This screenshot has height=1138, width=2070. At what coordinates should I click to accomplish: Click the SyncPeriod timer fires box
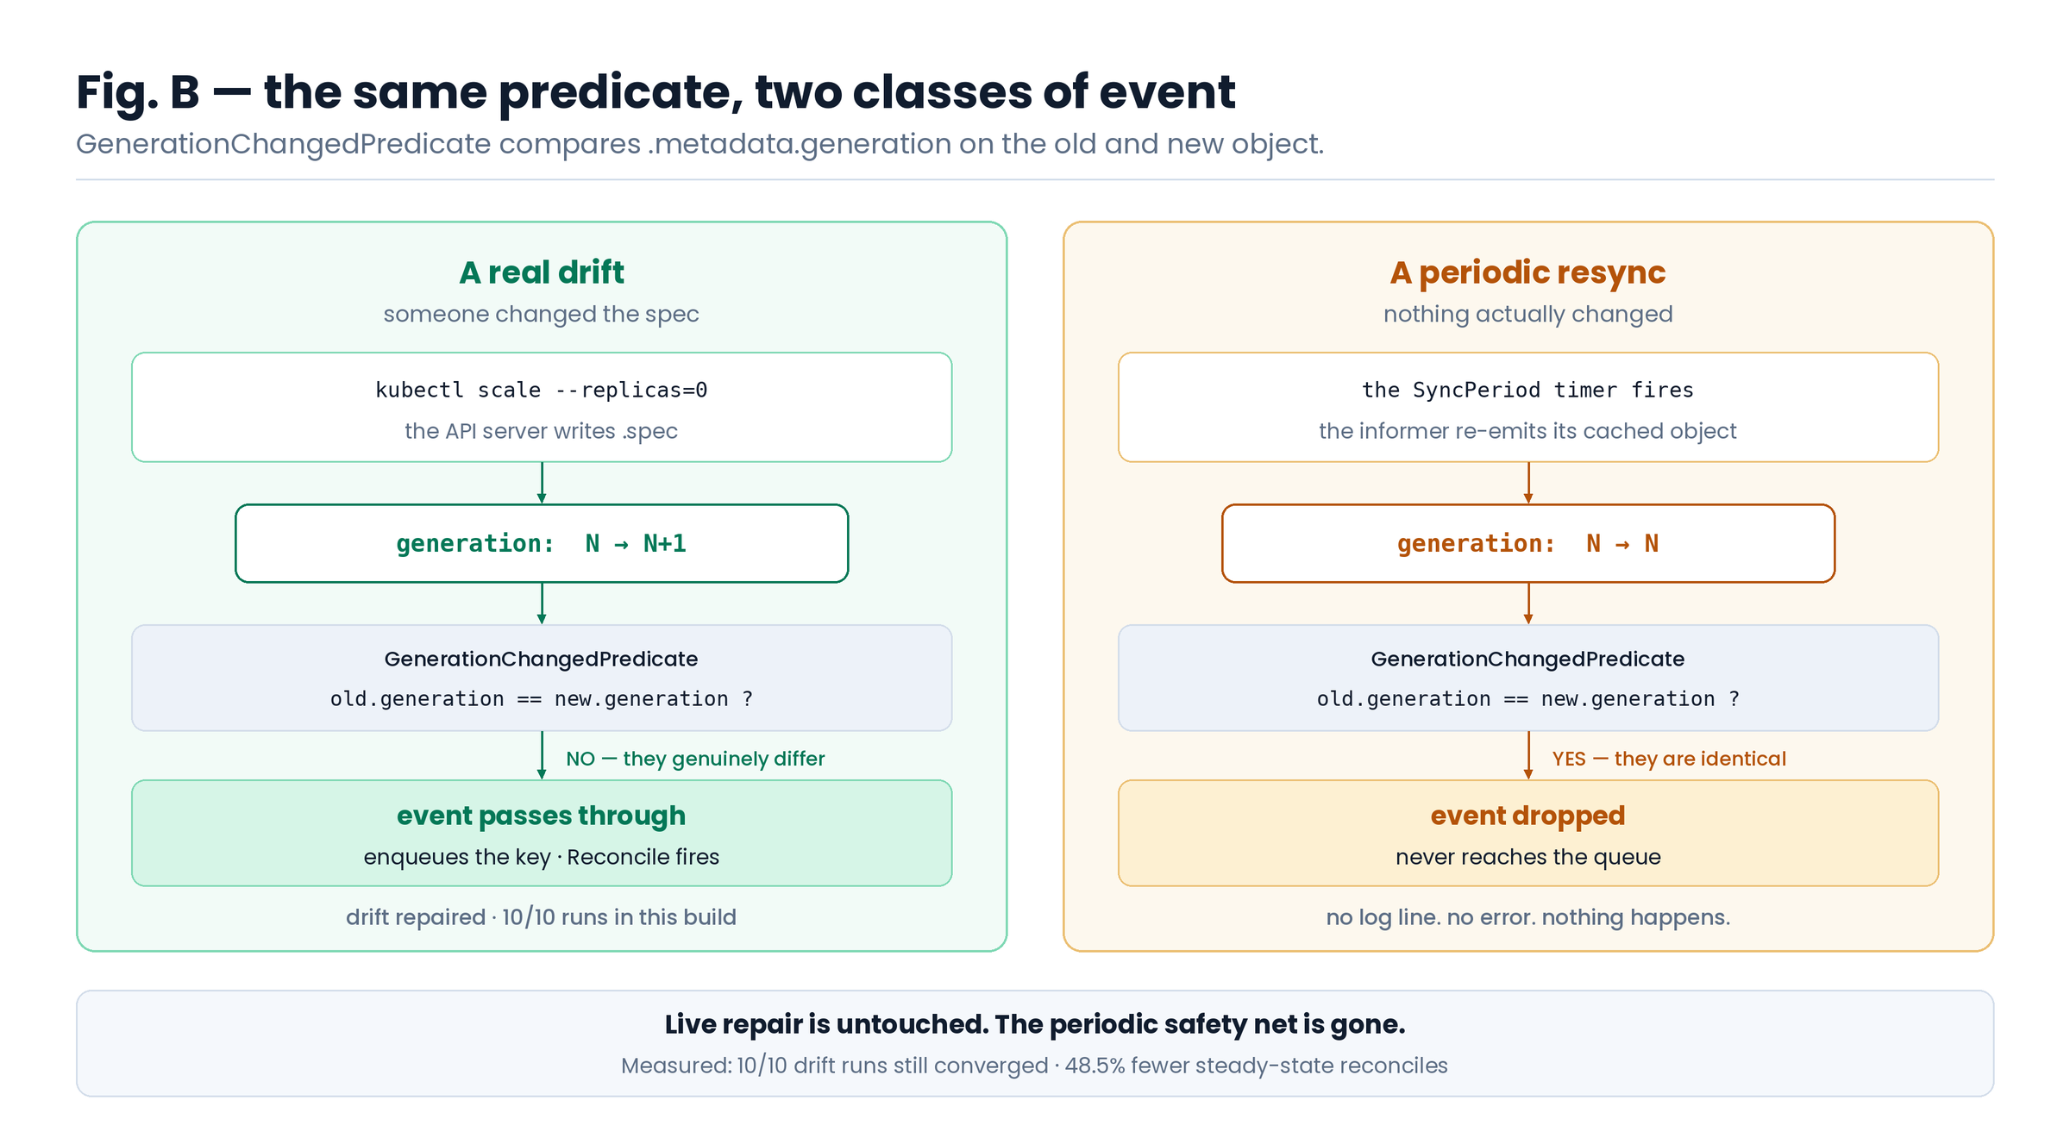(x=1528, y=407)
